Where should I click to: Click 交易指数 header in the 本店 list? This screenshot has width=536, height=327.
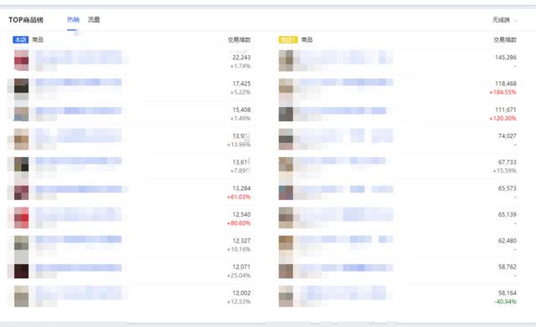pyautogui.click(x=240, y=39)
